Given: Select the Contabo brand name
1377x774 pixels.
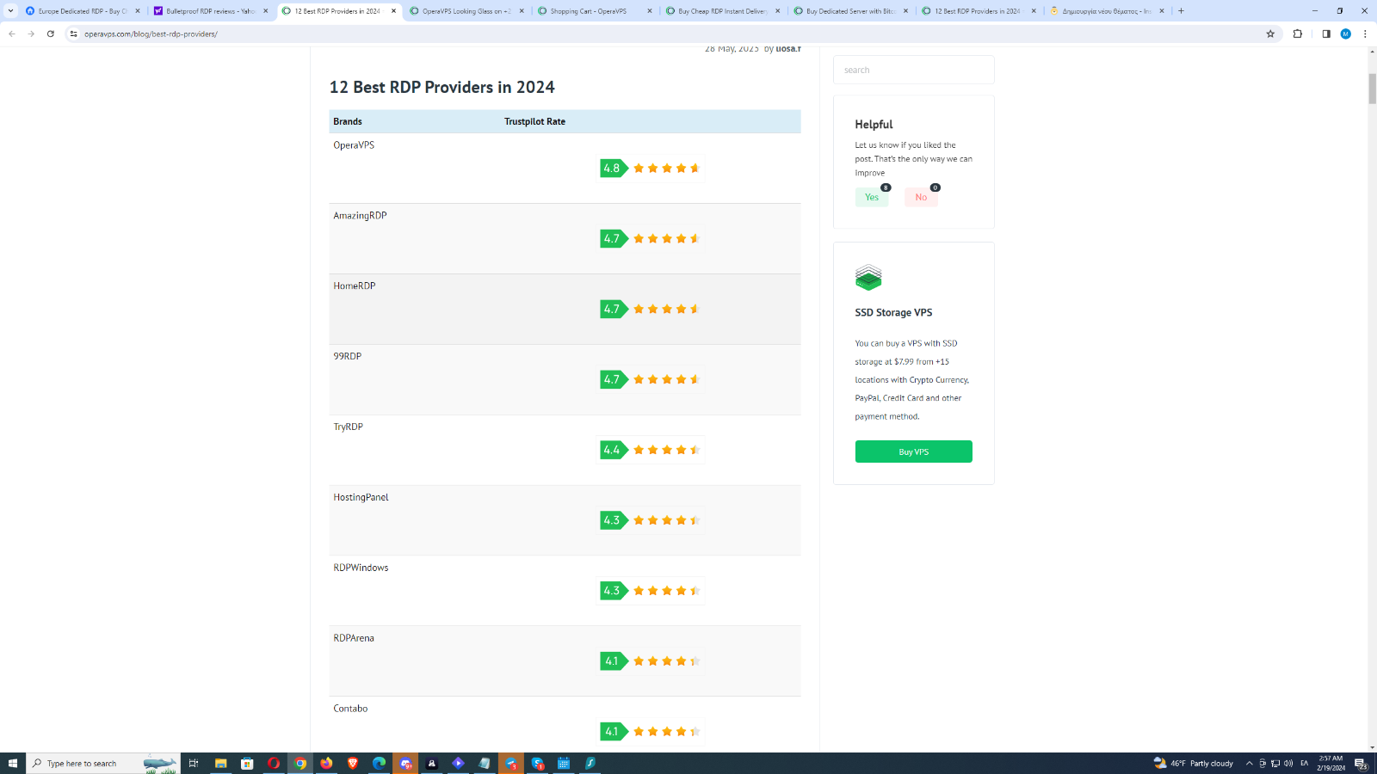Looking at the screenshot, I should pyautogui.click(x=350, y=709).
